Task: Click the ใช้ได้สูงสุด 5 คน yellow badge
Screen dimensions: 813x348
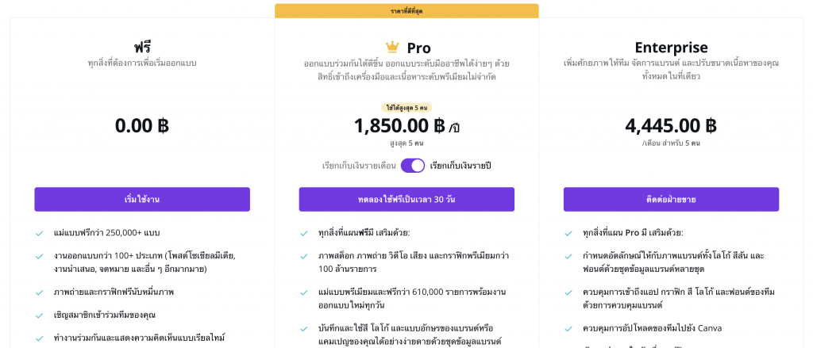Action: pyautogui.click(x=406, y=108)
